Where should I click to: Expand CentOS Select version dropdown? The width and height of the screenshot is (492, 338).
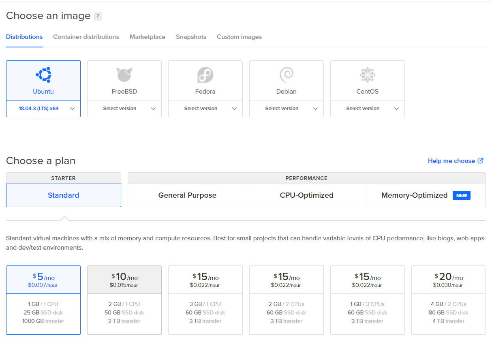tap(368, 109)
